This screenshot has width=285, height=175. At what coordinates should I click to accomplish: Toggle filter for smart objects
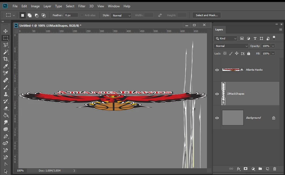[x=268, y=38]
